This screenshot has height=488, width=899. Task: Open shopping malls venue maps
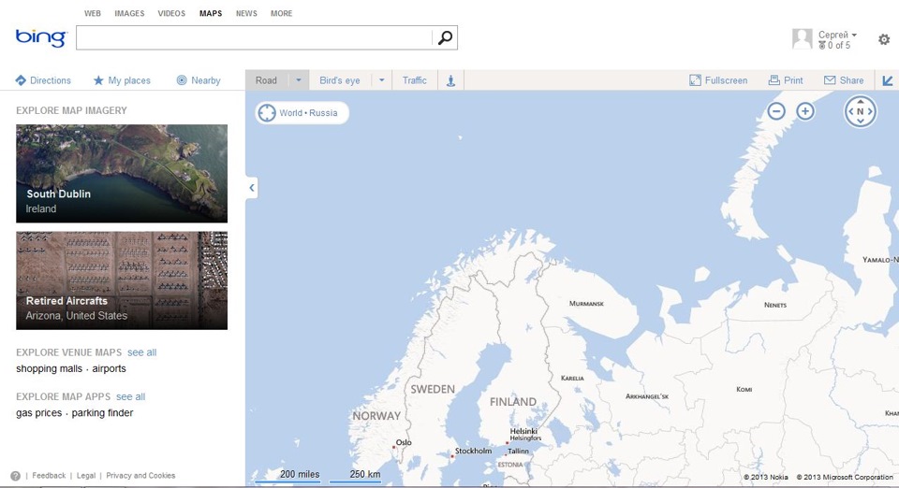pos(50,368)
